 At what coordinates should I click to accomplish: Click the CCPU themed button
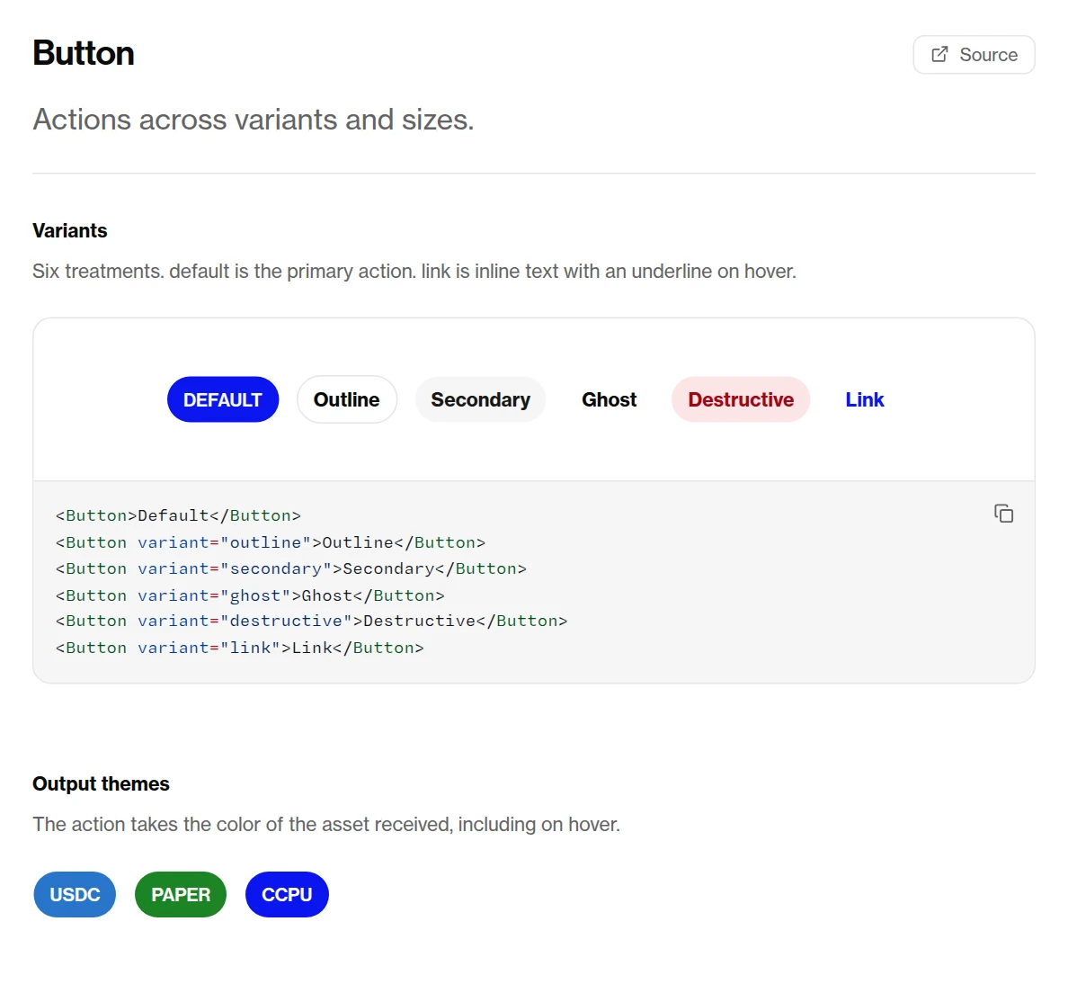[287, 894]
